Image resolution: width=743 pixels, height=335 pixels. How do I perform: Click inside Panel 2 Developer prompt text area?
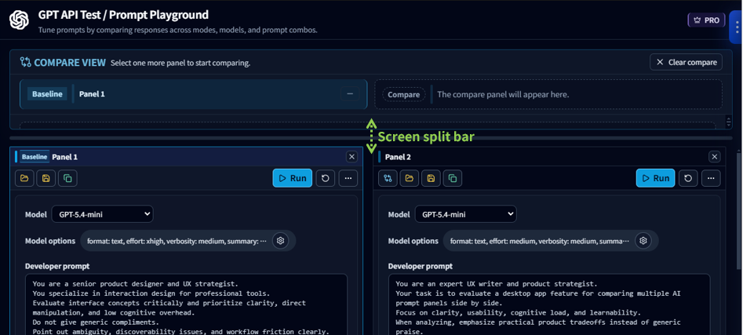pyautogui.click(x=549, y=304)
